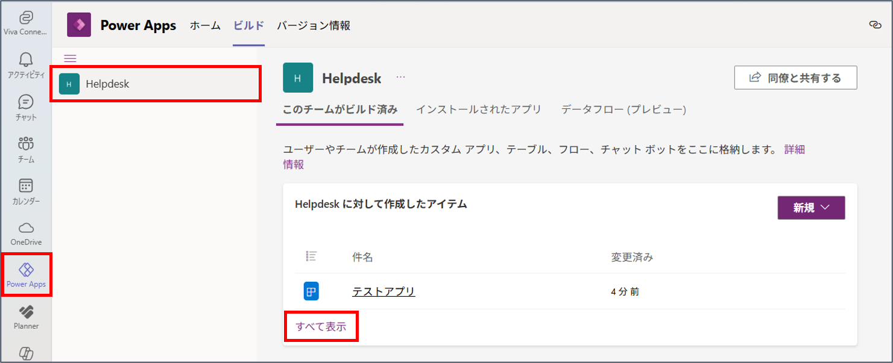Select このチームがビルド済み tab
Screen dimensions: 893x363
click(x=340, y=110)
